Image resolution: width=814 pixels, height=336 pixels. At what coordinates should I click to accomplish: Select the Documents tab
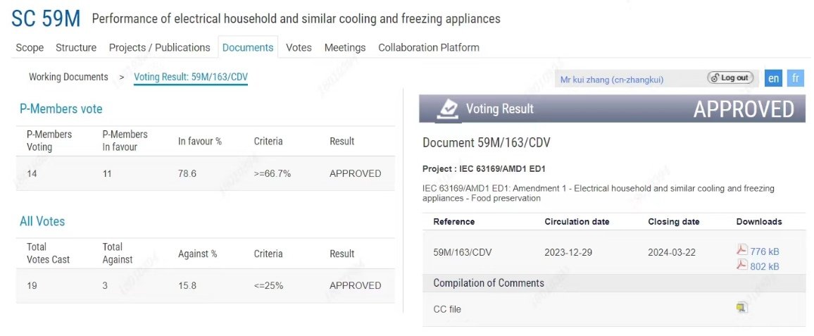click(x=248, y=47)
